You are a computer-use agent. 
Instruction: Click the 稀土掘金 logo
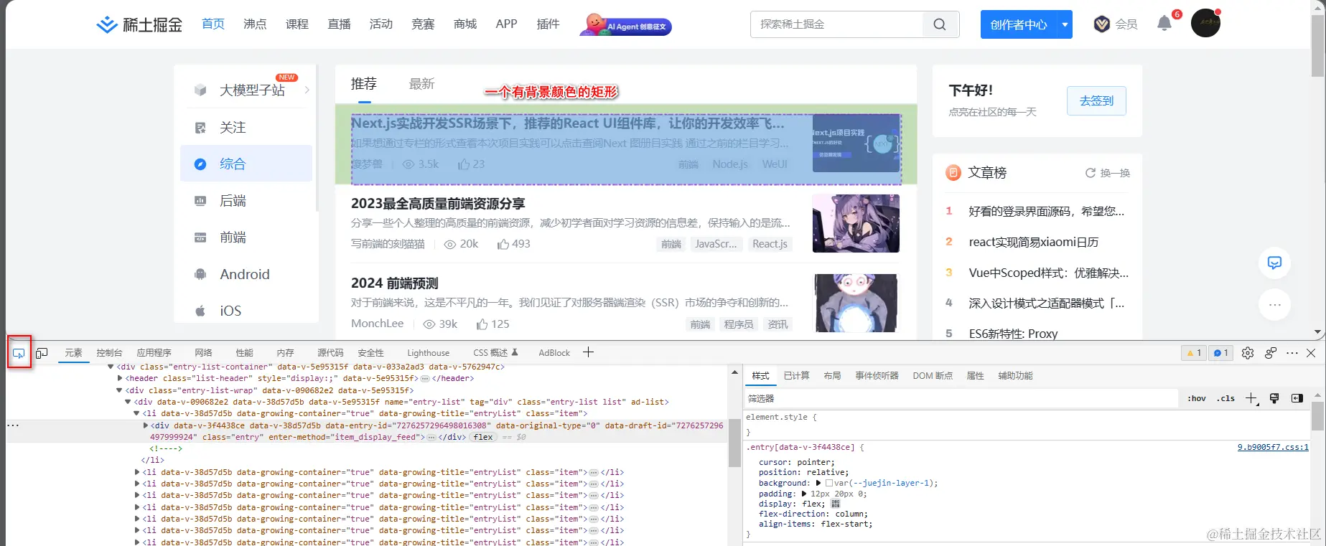(139, 24)
